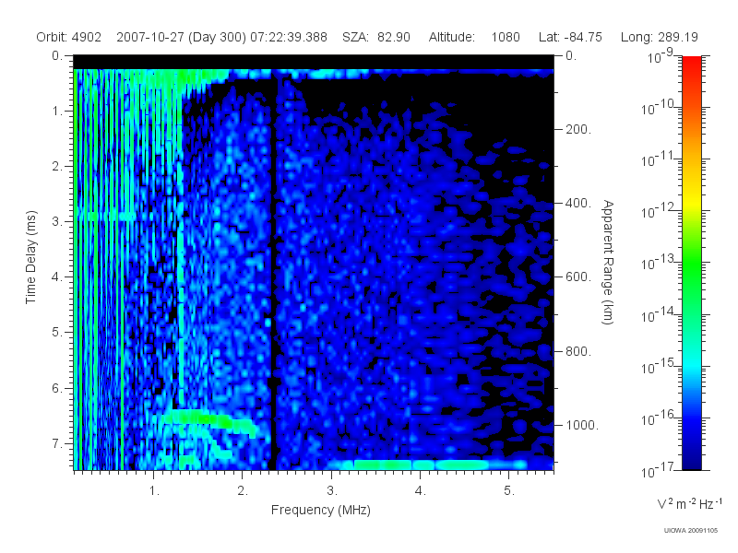The height and width of the screenshot is (553, 738).
Task: Click the 'UIOWA 20091105' footer text
Action: click(x=690, y=531)
